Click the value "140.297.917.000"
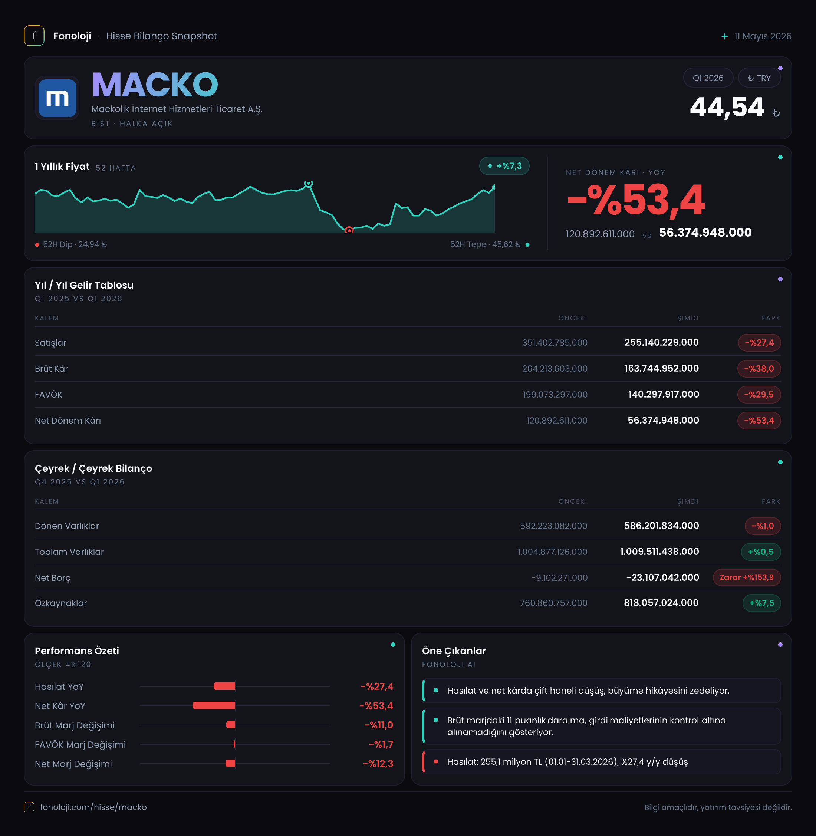This screenshot has height=836, width=816. point(664,394)
